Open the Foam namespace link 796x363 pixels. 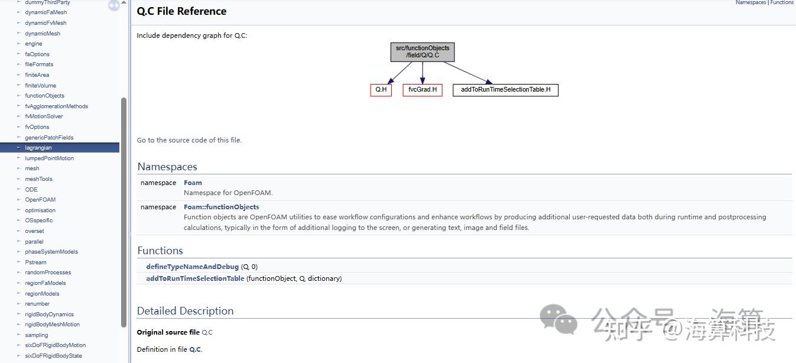(x=193, y=183)
